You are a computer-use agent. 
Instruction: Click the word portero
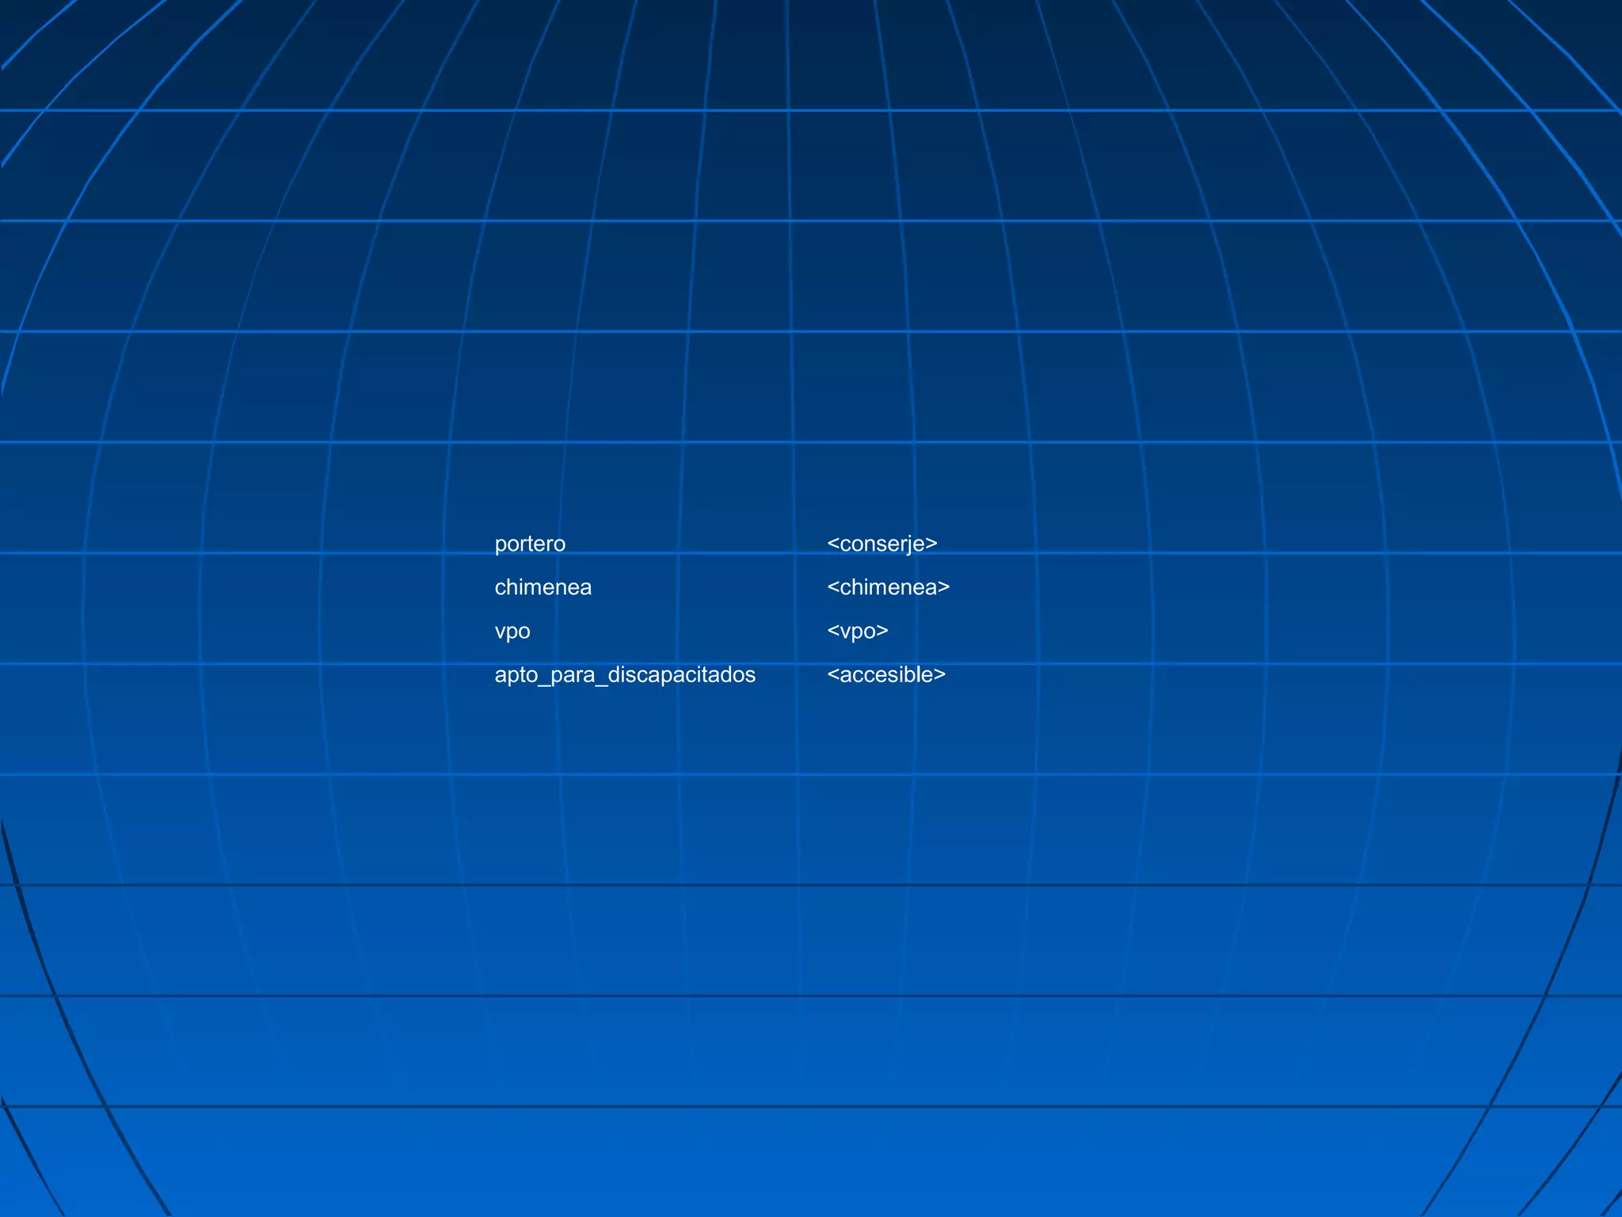[530, 544]
